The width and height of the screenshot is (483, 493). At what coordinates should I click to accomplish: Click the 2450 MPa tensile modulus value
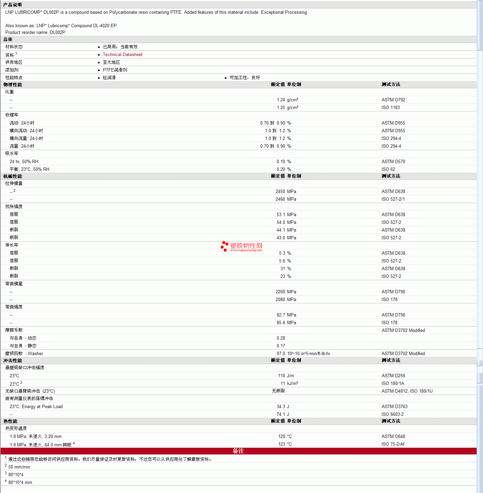[286, 191]
